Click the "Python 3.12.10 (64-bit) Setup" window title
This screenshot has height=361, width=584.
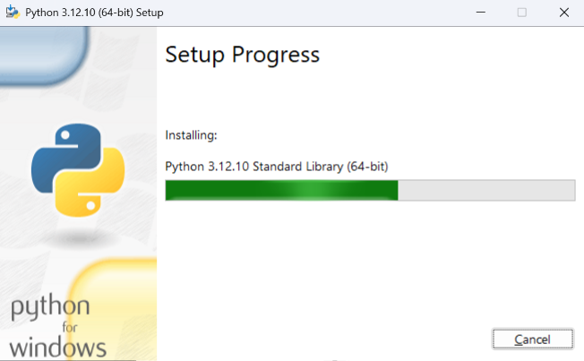(94, 13)
